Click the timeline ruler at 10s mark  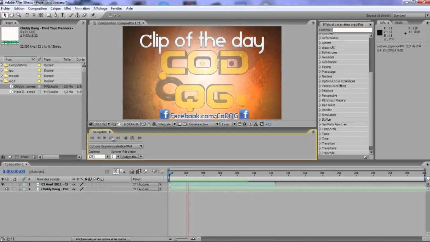(254, 173)
